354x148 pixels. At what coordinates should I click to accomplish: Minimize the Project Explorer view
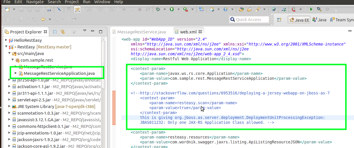click(x=93, y=31)
